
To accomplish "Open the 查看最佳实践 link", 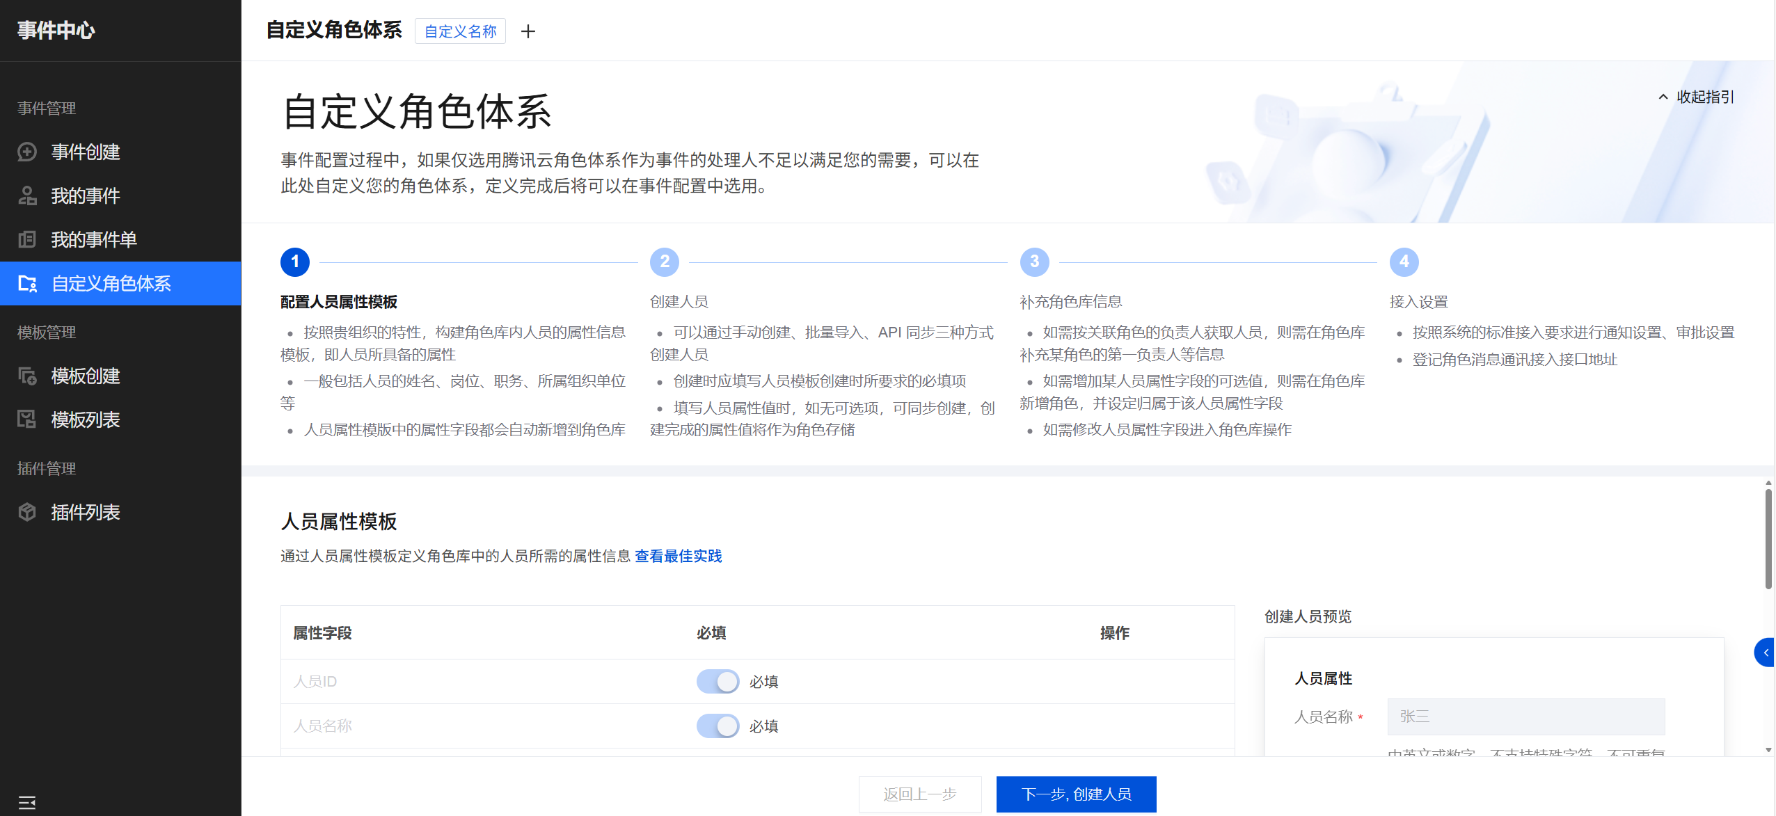I will click(x=678, y=556).
